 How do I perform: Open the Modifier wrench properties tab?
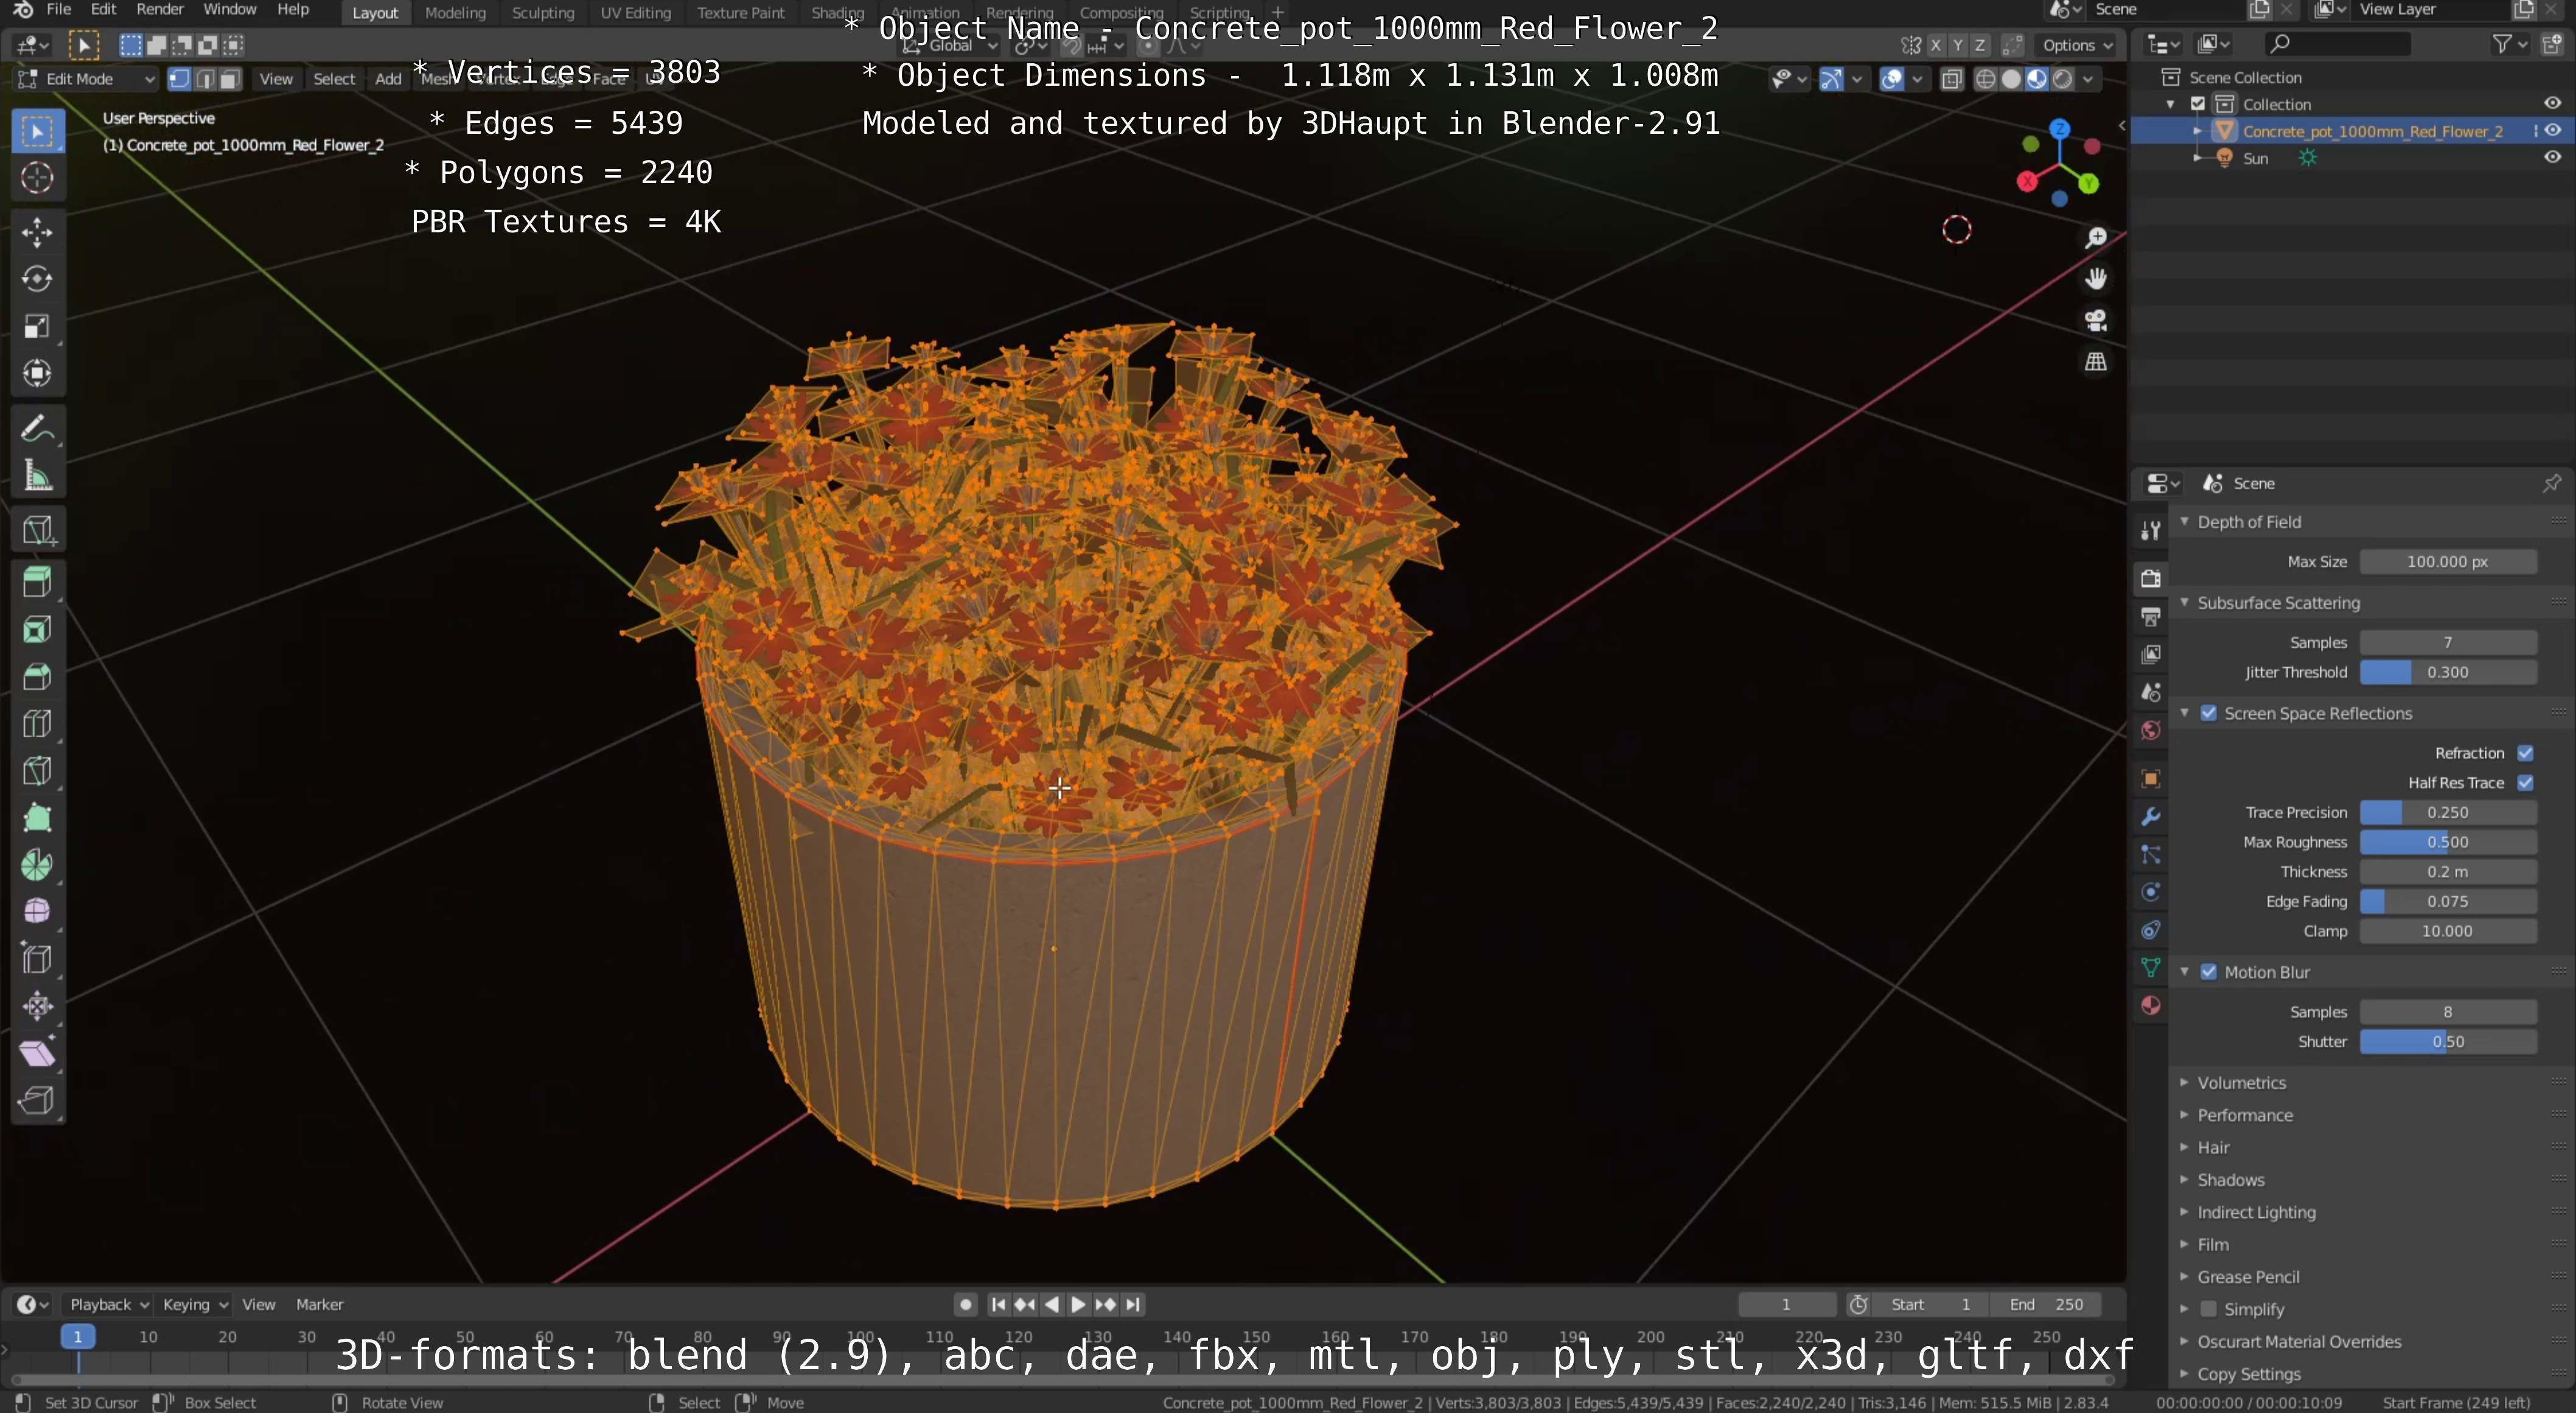[x=2151, y=816]
